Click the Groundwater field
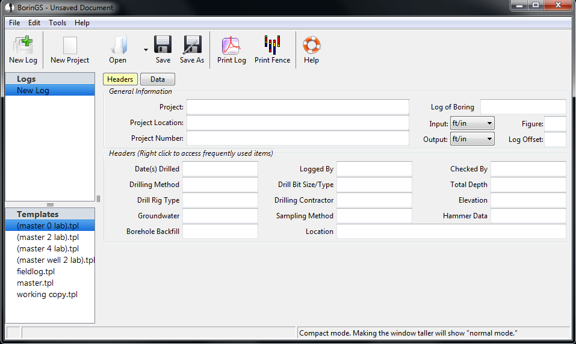576x344 pixels. [x=220, y=216]
